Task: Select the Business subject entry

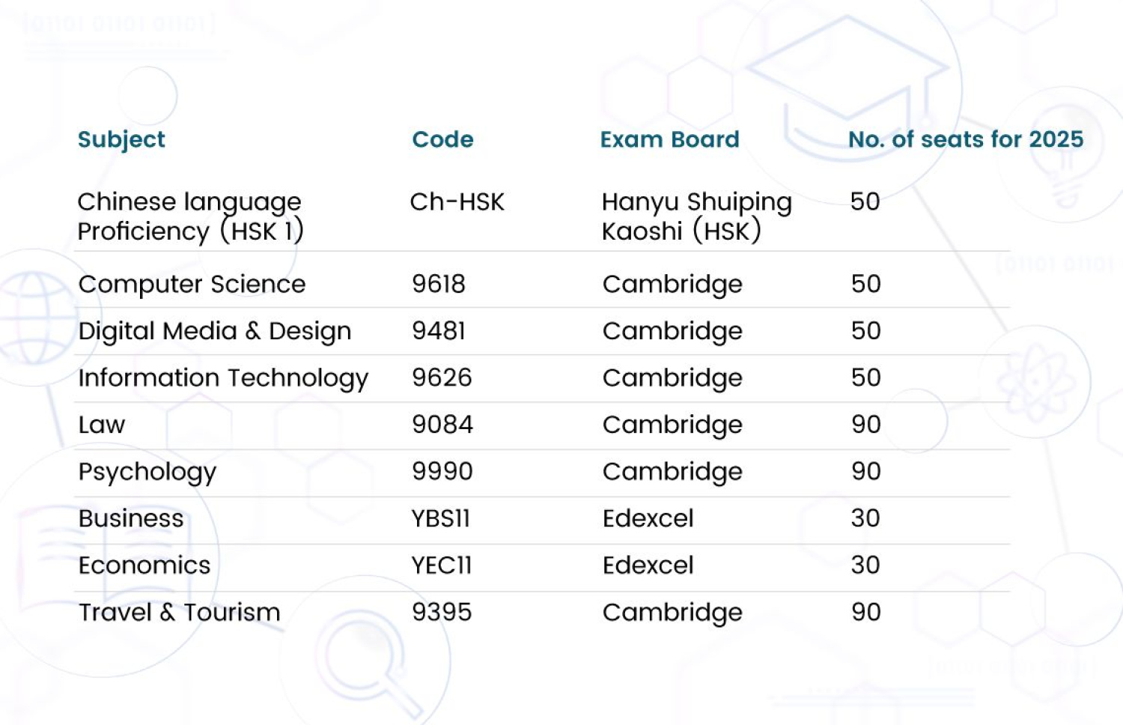Action: pyautogui.click(x=131, y=518)
